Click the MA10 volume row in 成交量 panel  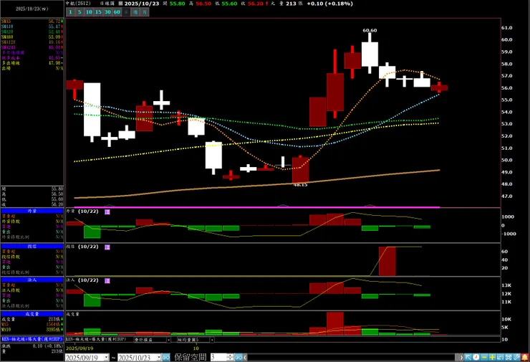(32, 330)
